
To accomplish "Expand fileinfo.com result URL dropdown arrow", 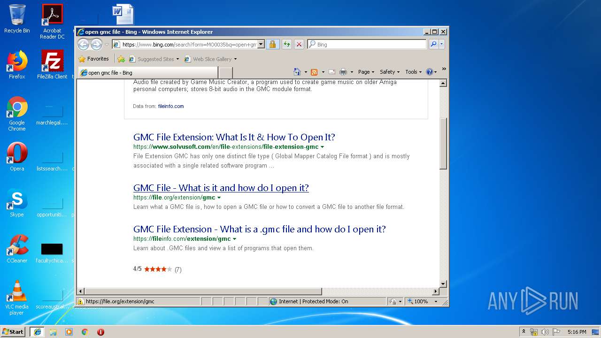I will point(234,239).
